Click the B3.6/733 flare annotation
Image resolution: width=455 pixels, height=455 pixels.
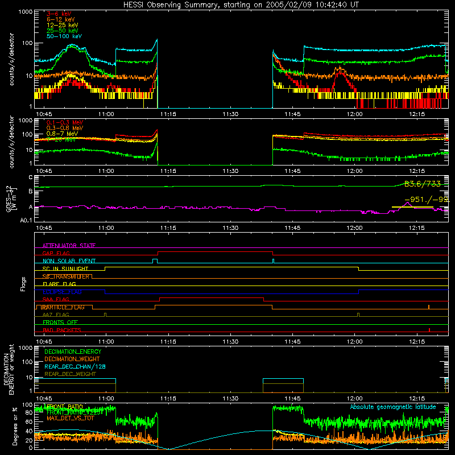point(423,184)
